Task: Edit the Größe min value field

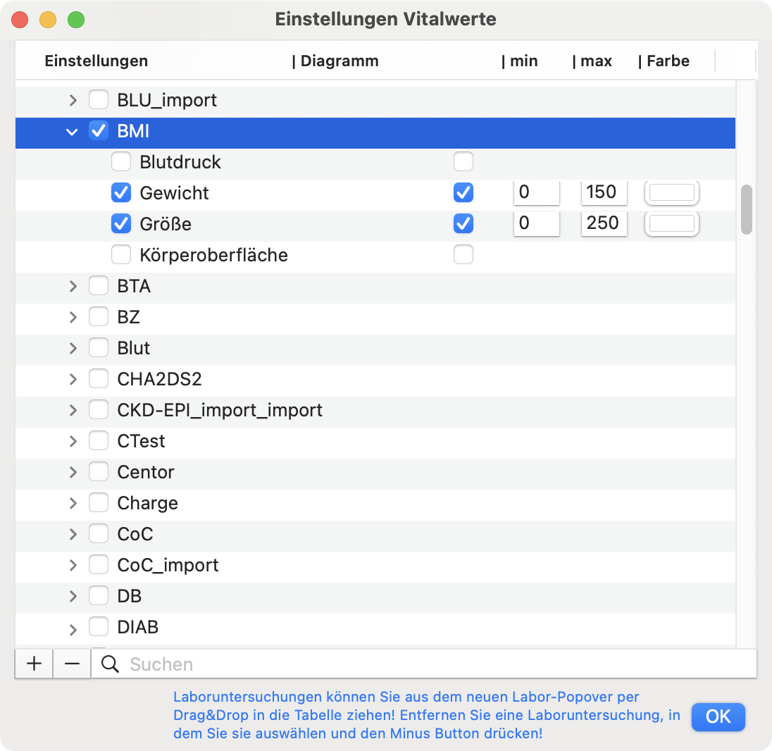Action: click(x=536, y=223)
